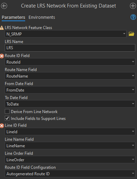137x179 pixels.
Task: Click the plus icon in the header
Action: [x=133, y=6]
